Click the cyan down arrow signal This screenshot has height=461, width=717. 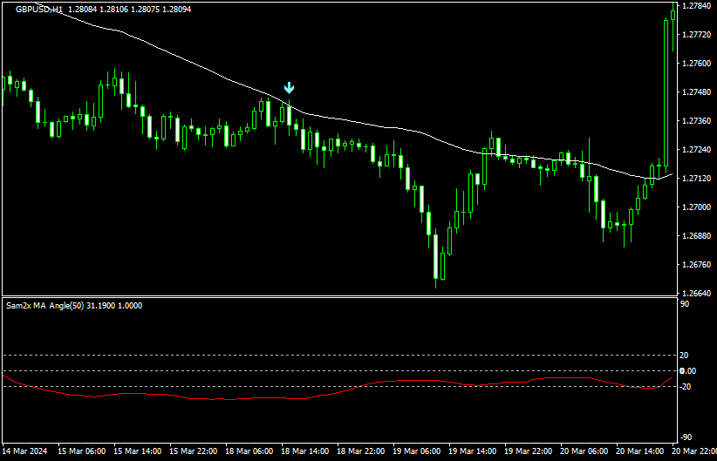tap(289, 88)
